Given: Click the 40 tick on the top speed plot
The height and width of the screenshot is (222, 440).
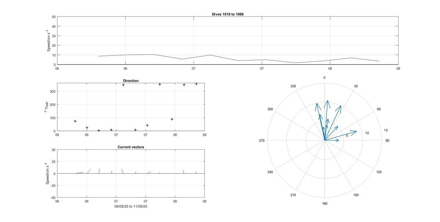Looking at the screenshot, I should point(54,26).
